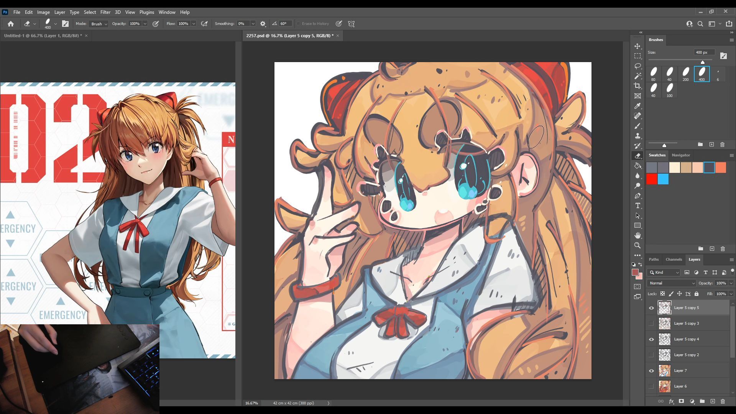
Task: Toggle brush settings panel button
Action: pos(66,24)
